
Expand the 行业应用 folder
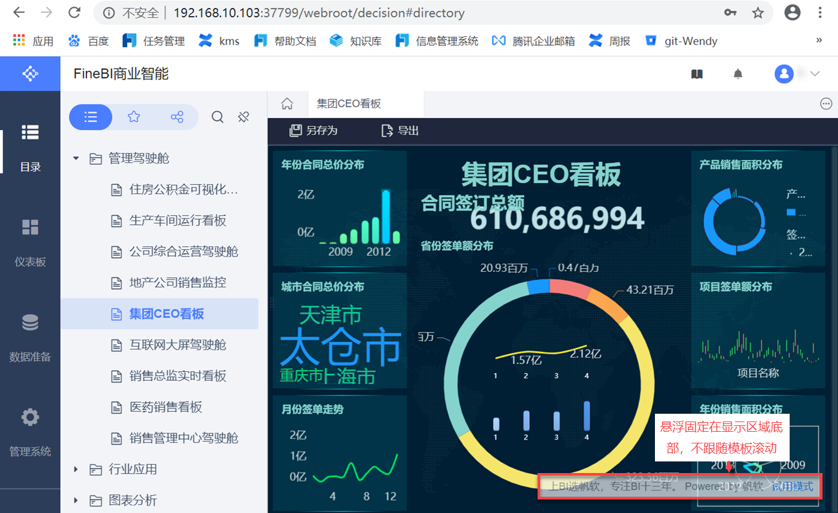pos(76,469)
